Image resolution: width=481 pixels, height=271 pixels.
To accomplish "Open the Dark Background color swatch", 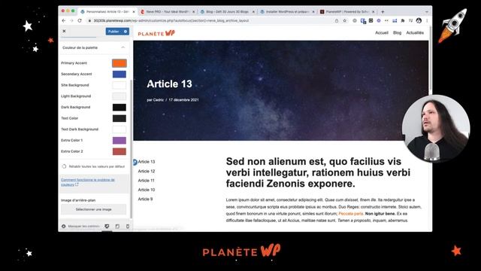I will pyautogui.click(x=119, y=107).
